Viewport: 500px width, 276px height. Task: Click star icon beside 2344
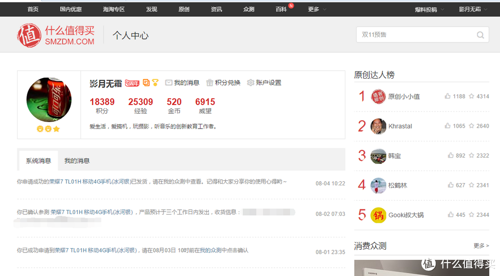click(x=471, y=215)
